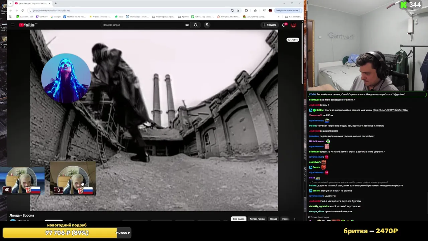Viewport: 428px width, 241px height.
Task: Go to YouTube home via logo
Action: click(x=27, y=25)
